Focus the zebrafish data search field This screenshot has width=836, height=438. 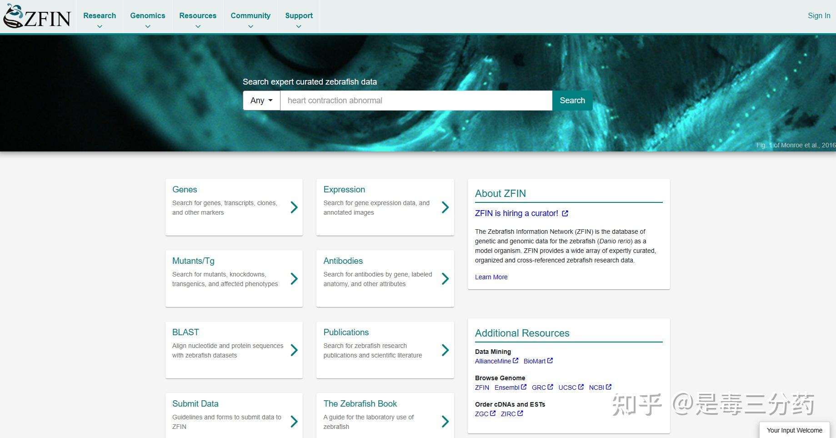click(x=416, y=101)
